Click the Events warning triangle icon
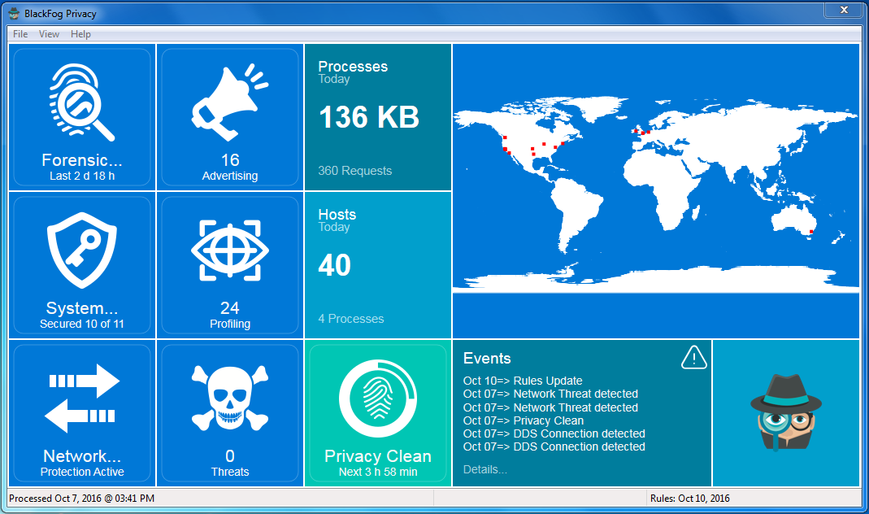The height and width of the screenshot is (514, 869). [x=694, y=358]
